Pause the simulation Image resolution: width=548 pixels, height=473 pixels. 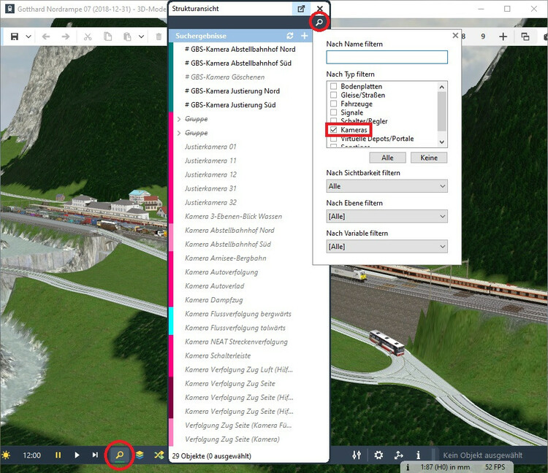58,455
